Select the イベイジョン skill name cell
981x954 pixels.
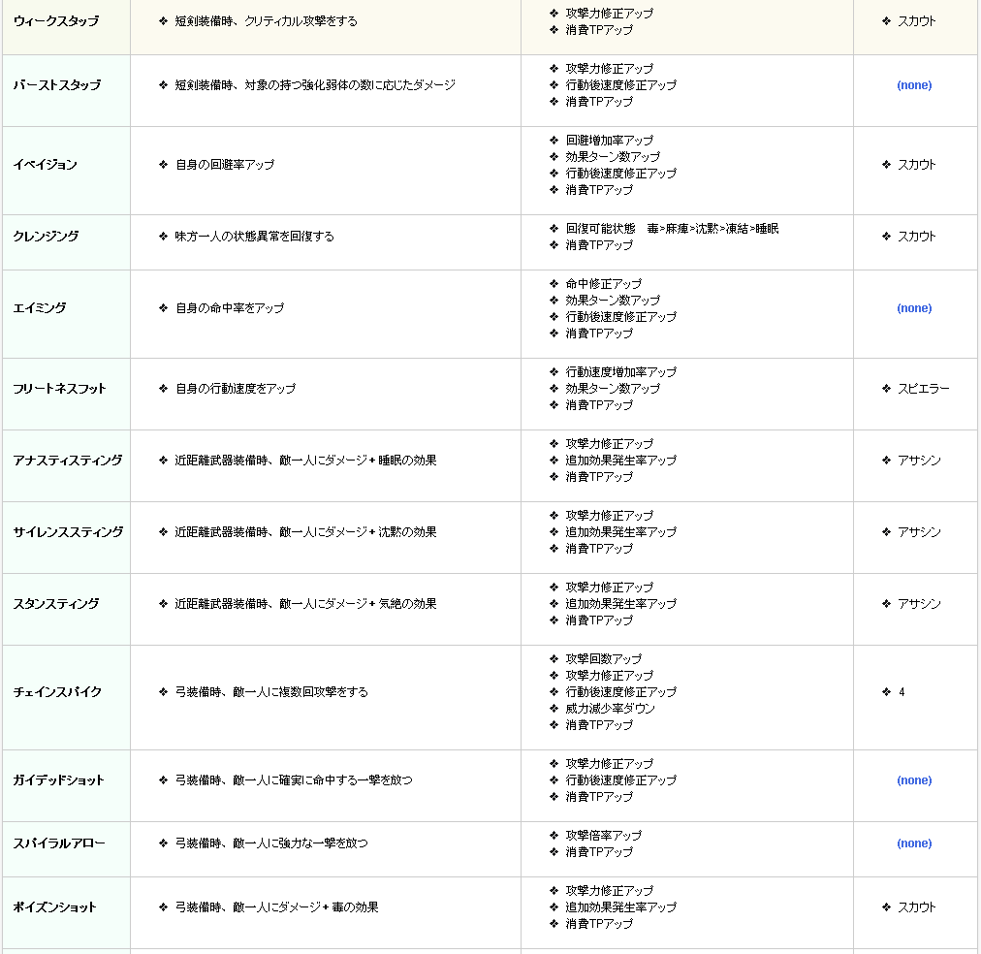pos(45,165)
